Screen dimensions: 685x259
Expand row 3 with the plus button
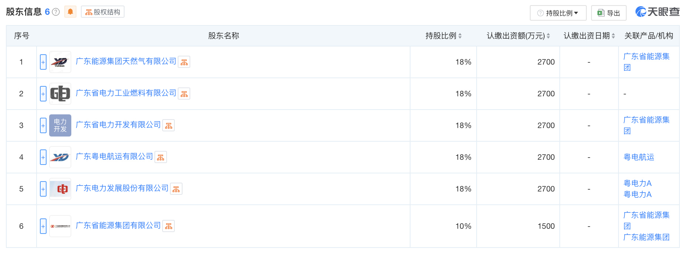pyautogui.click(x=43, y=125)
